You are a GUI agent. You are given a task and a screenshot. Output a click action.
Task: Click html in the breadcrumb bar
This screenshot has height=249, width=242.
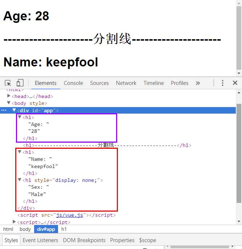8,229
